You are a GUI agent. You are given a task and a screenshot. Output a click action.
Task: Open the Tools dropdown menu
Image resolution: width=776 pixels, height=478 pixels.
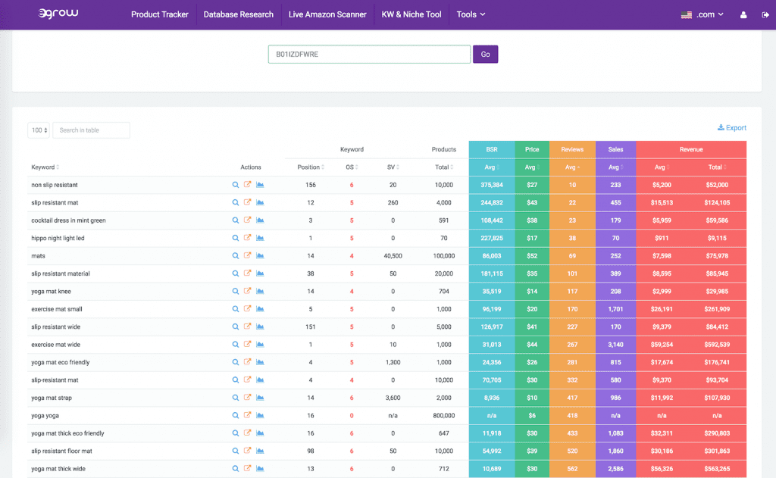point(471,14)
